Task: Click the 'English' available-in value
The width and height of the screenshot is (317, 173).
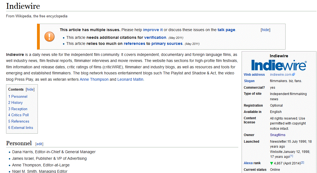Action: pos(276,112)
